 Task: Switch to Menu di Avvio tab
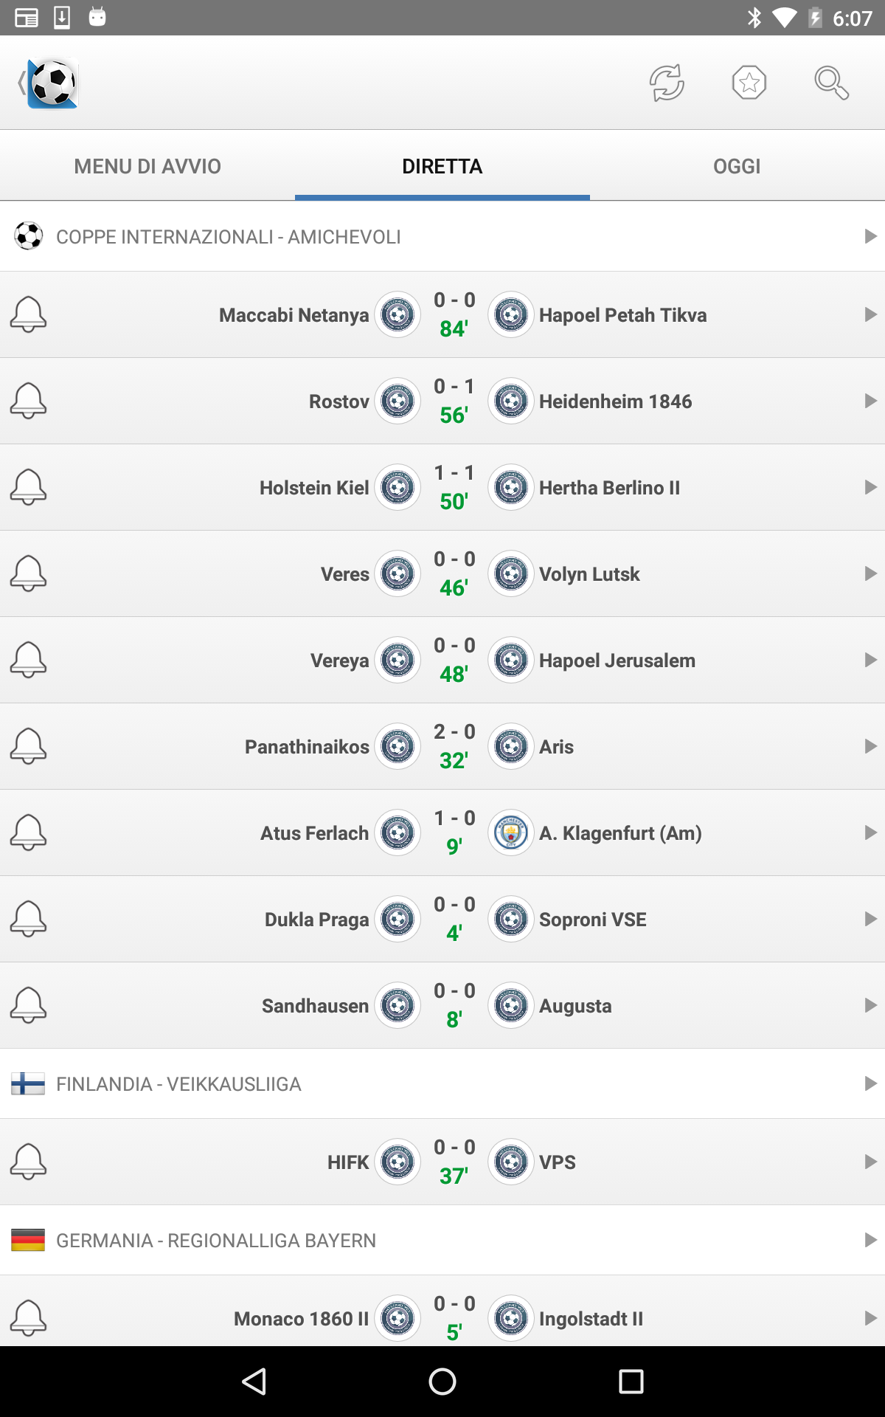pos(147,166)
